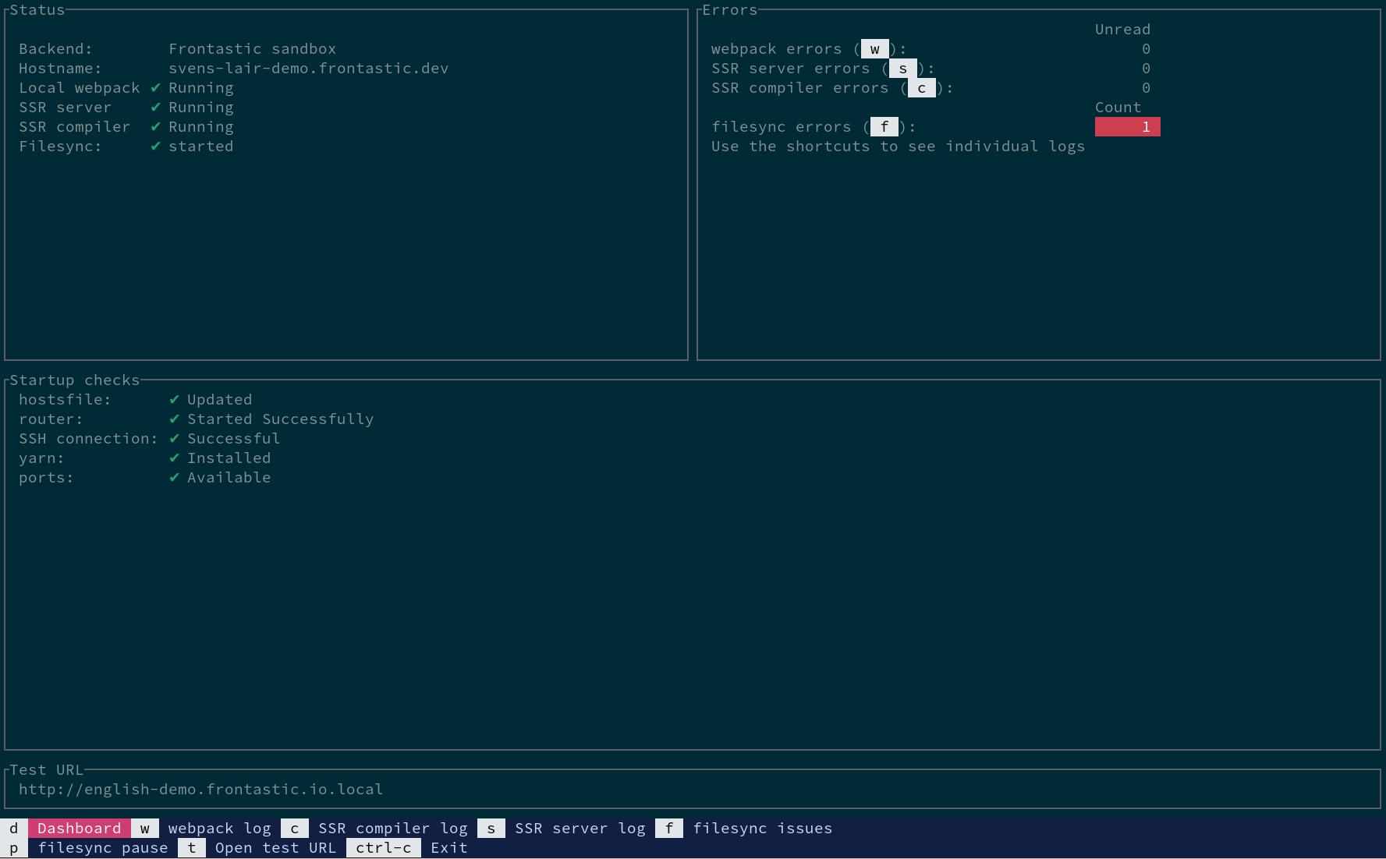The image size is (1386, 859).
Task: Click the 'Filesync:' label in Status
Action: (61, 146)
